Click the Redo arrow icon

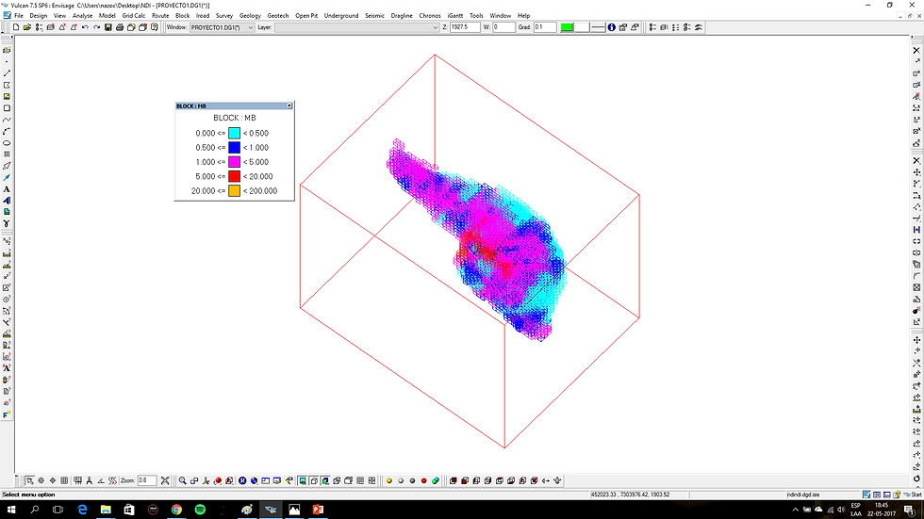pos(96,27)
